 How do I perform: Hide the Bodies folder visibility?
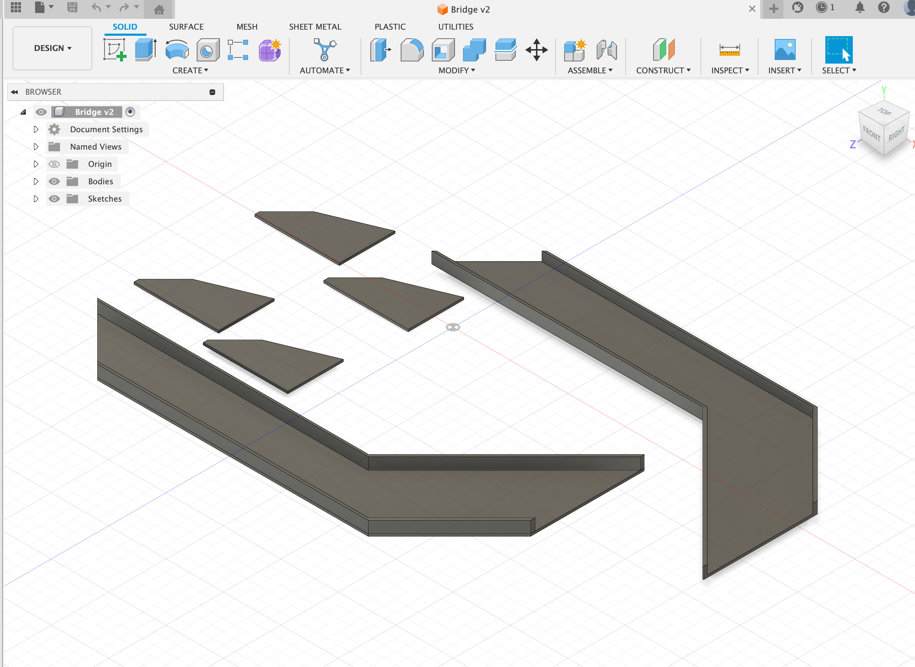pos(54,181)
